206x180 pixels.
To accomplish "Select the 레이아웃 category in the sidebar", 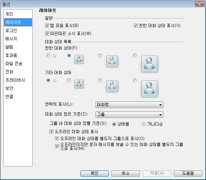I will pyautogui.click(x=18, y=22).
